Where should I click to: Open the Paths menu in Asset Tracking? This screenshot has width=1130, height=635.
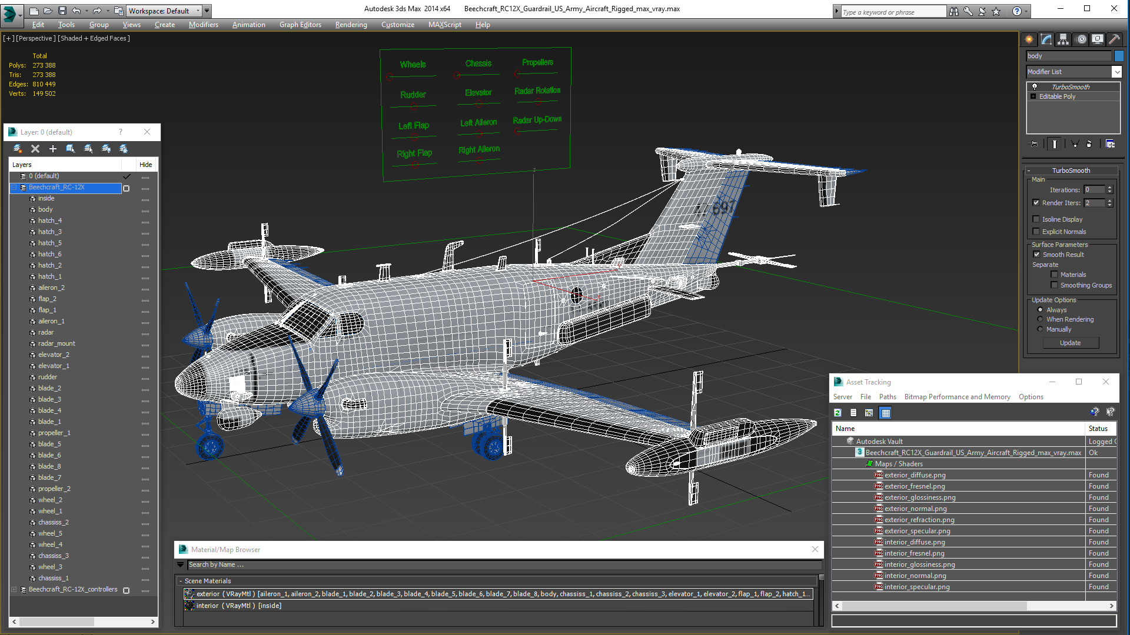point(888,397)
